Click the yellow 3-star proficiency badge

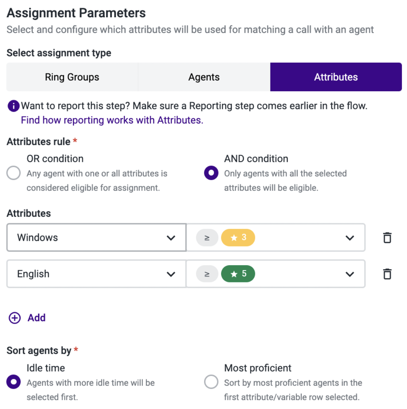point(238,237)
